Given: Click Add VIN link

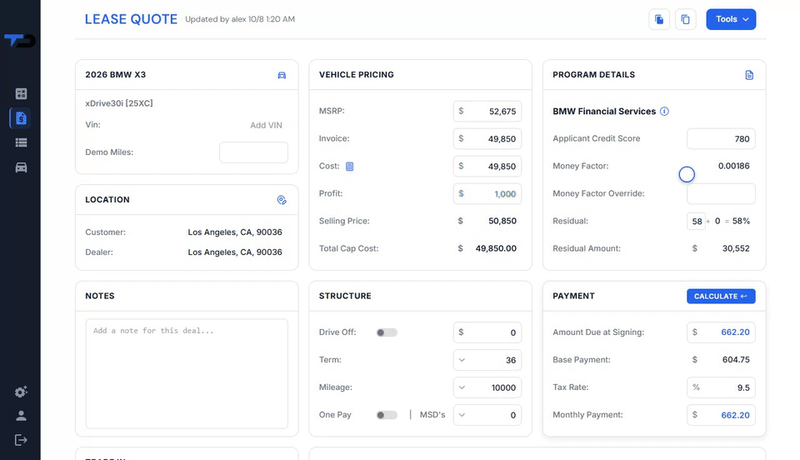Looking at the screenshot, I should (x=266, y=125).
